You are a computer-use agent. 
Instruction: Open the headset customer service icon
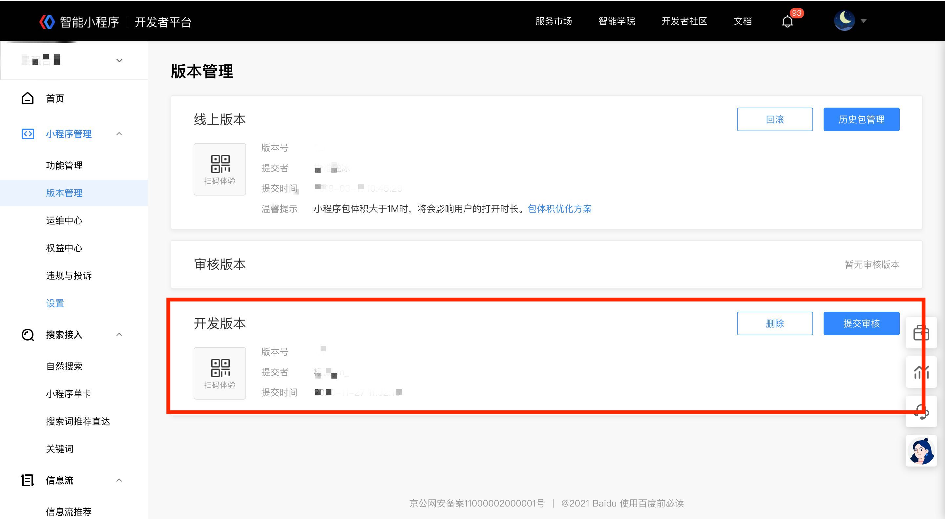(921, 412)
